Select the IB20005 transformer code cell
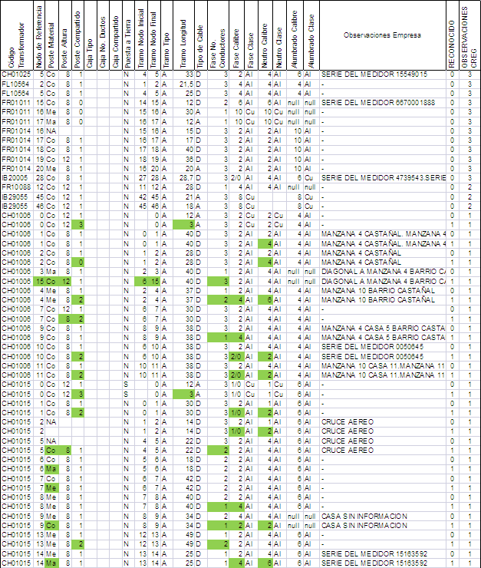Image resolution: width=481 pixels, height=568 pixels. click(15, 177)
